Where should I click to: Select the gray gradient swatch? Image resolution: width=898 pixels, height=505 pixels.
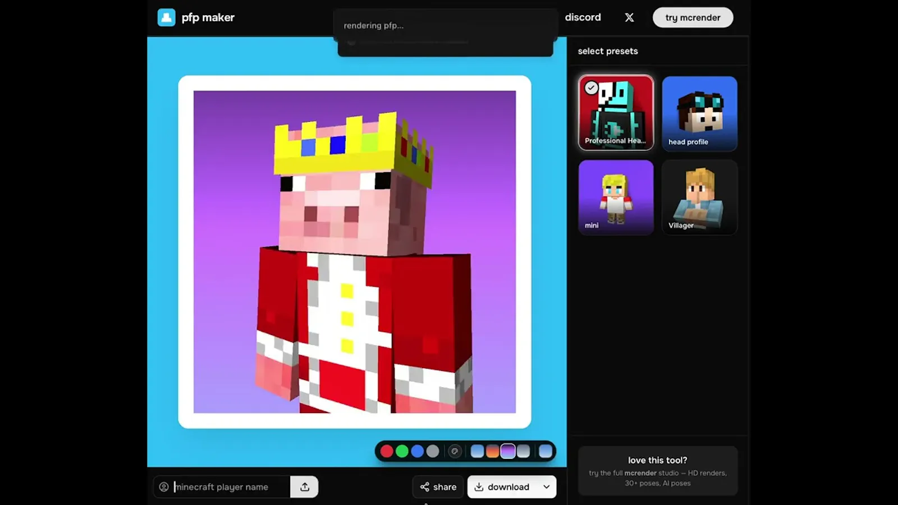coord(523,451)
